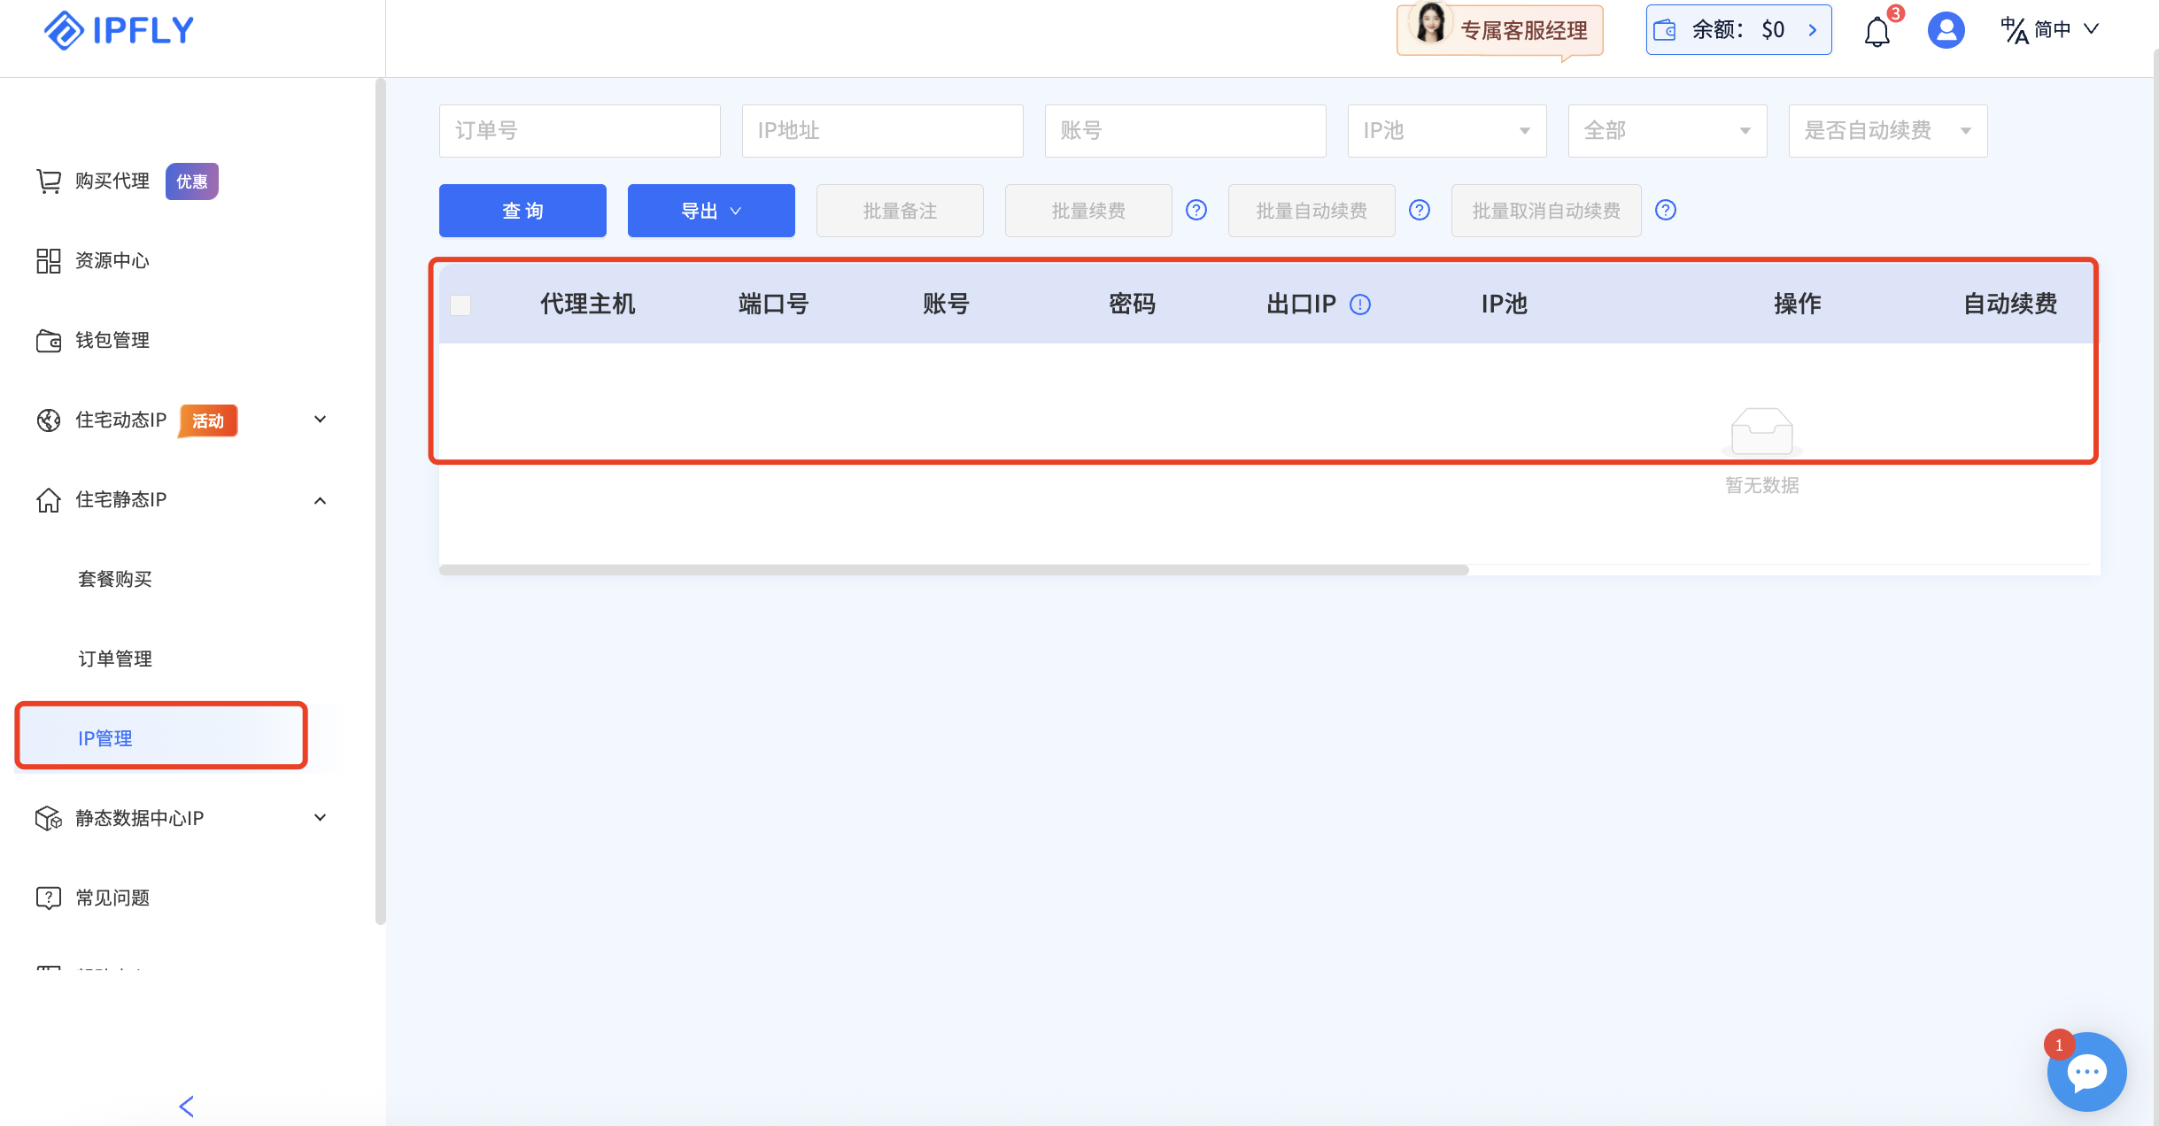The height and width of the screenshot is (1126, 2159).
Task: Click the 批量续费 button
Action: pos(1088,211)
